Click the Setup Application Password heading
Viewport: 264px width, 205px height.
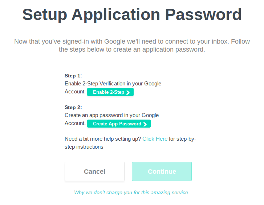(x=132, y=15)
